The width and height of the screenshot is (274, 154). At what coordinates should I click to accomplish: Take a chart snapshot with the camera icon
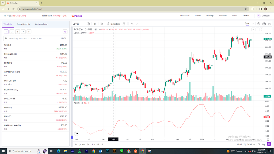pyautogui.click(x=264, y=24)
